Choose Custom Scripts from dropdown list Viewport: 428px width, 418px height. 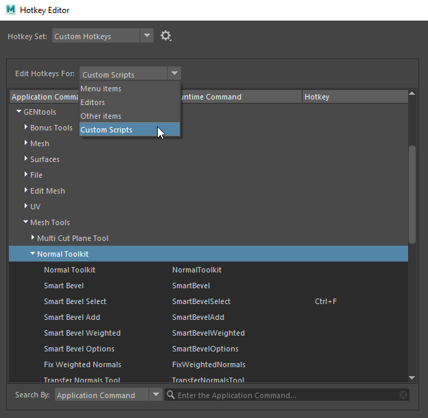coord(130,130)
